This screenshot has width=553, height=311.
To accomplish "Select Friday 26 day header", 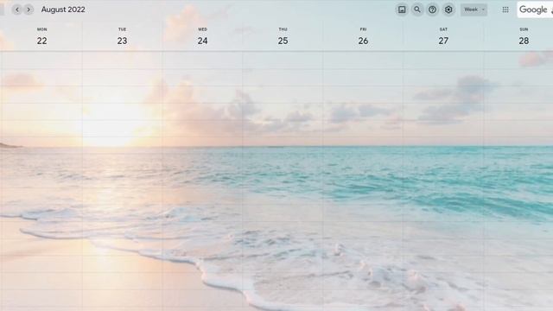I will tap(363, 37).
